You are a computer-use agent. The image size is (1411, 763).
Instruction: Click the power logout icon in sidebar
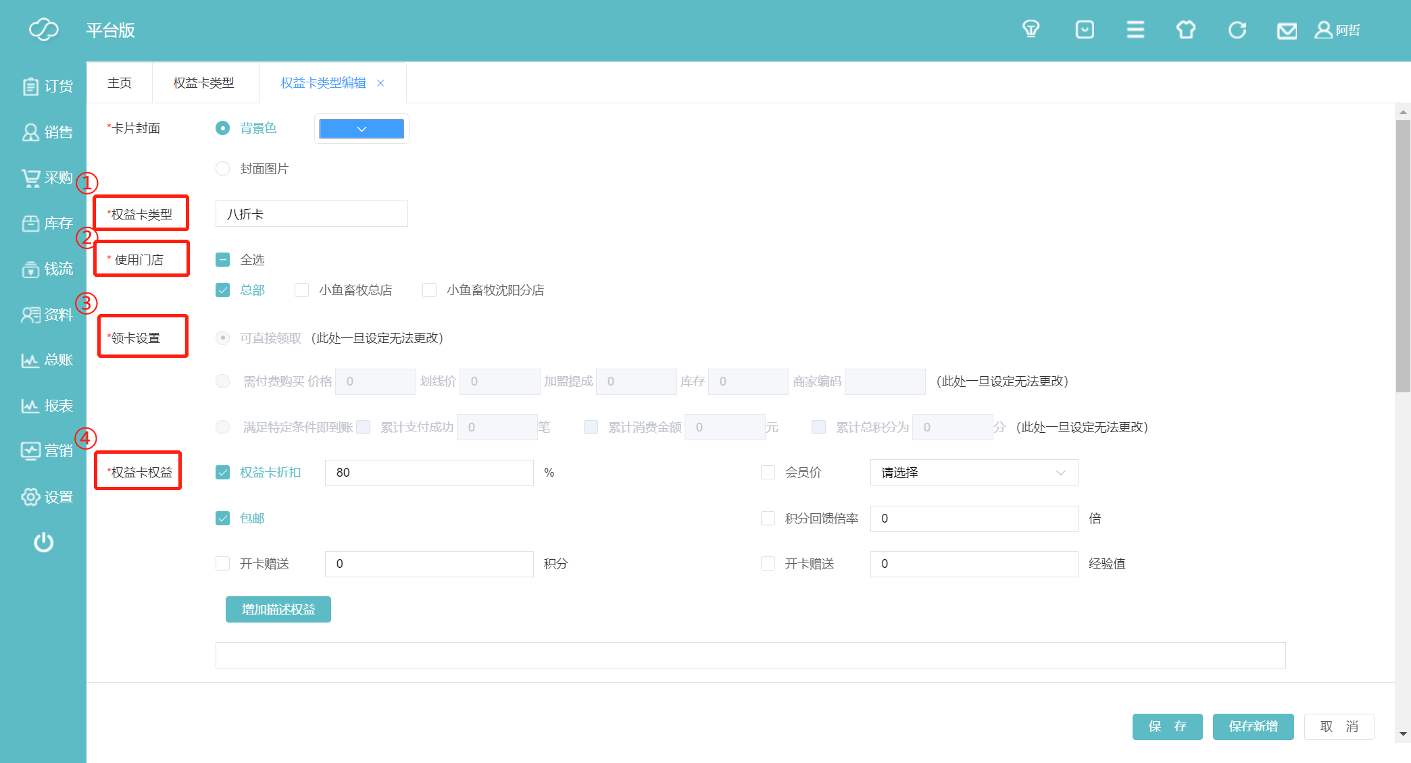pyautogui.click(x=44, y=542)
